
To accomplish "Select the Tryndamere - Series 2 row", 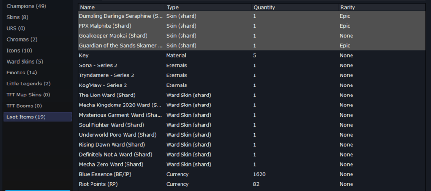I will point(252,75).
